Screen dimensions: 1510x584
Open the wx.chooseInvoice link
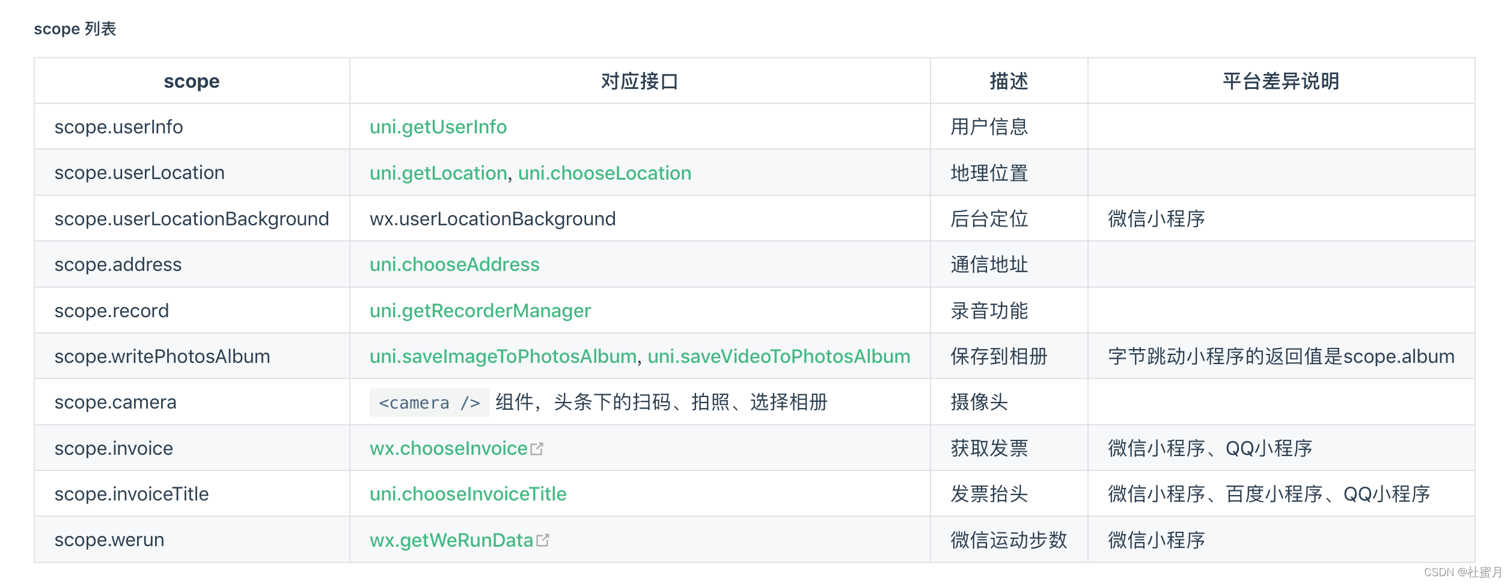(x=448, y=448)
